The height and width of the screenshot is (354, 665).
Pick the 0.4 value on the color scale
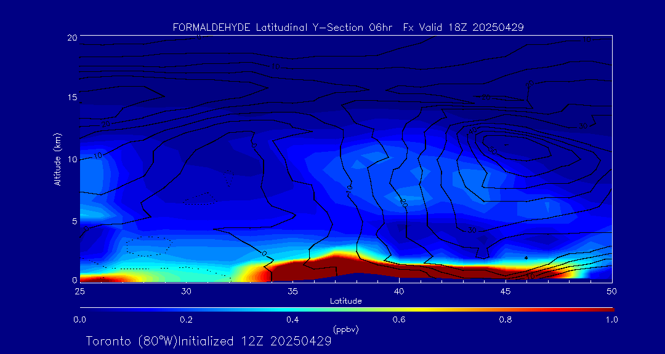[292, 320]
